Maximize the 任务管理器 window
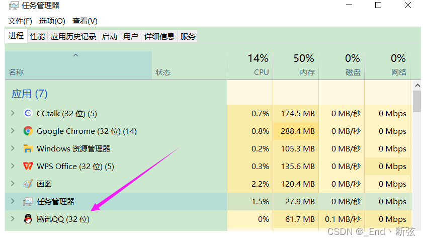Screen dimensions: 423x241 (x=378, y=5)
